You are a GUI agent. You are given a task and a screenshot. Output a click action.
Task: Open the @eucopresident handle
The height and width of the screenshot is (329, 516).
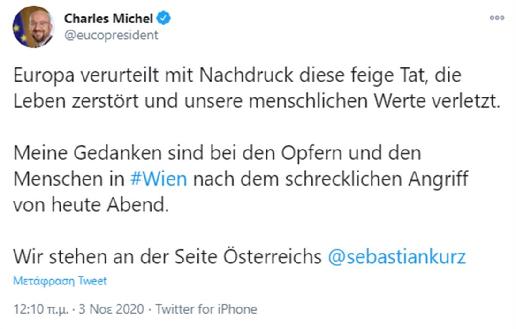[111, 35]
